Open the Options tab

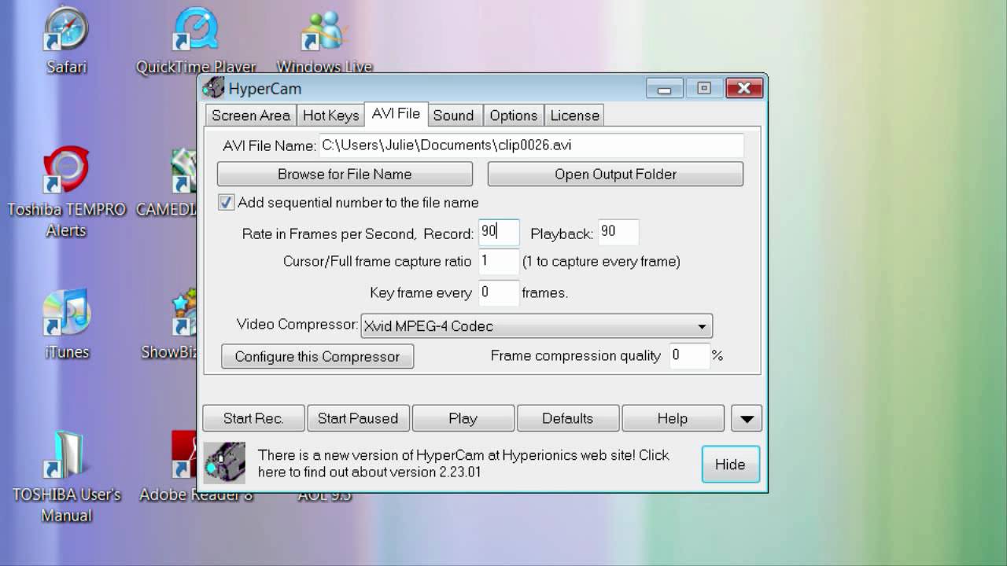513,116
